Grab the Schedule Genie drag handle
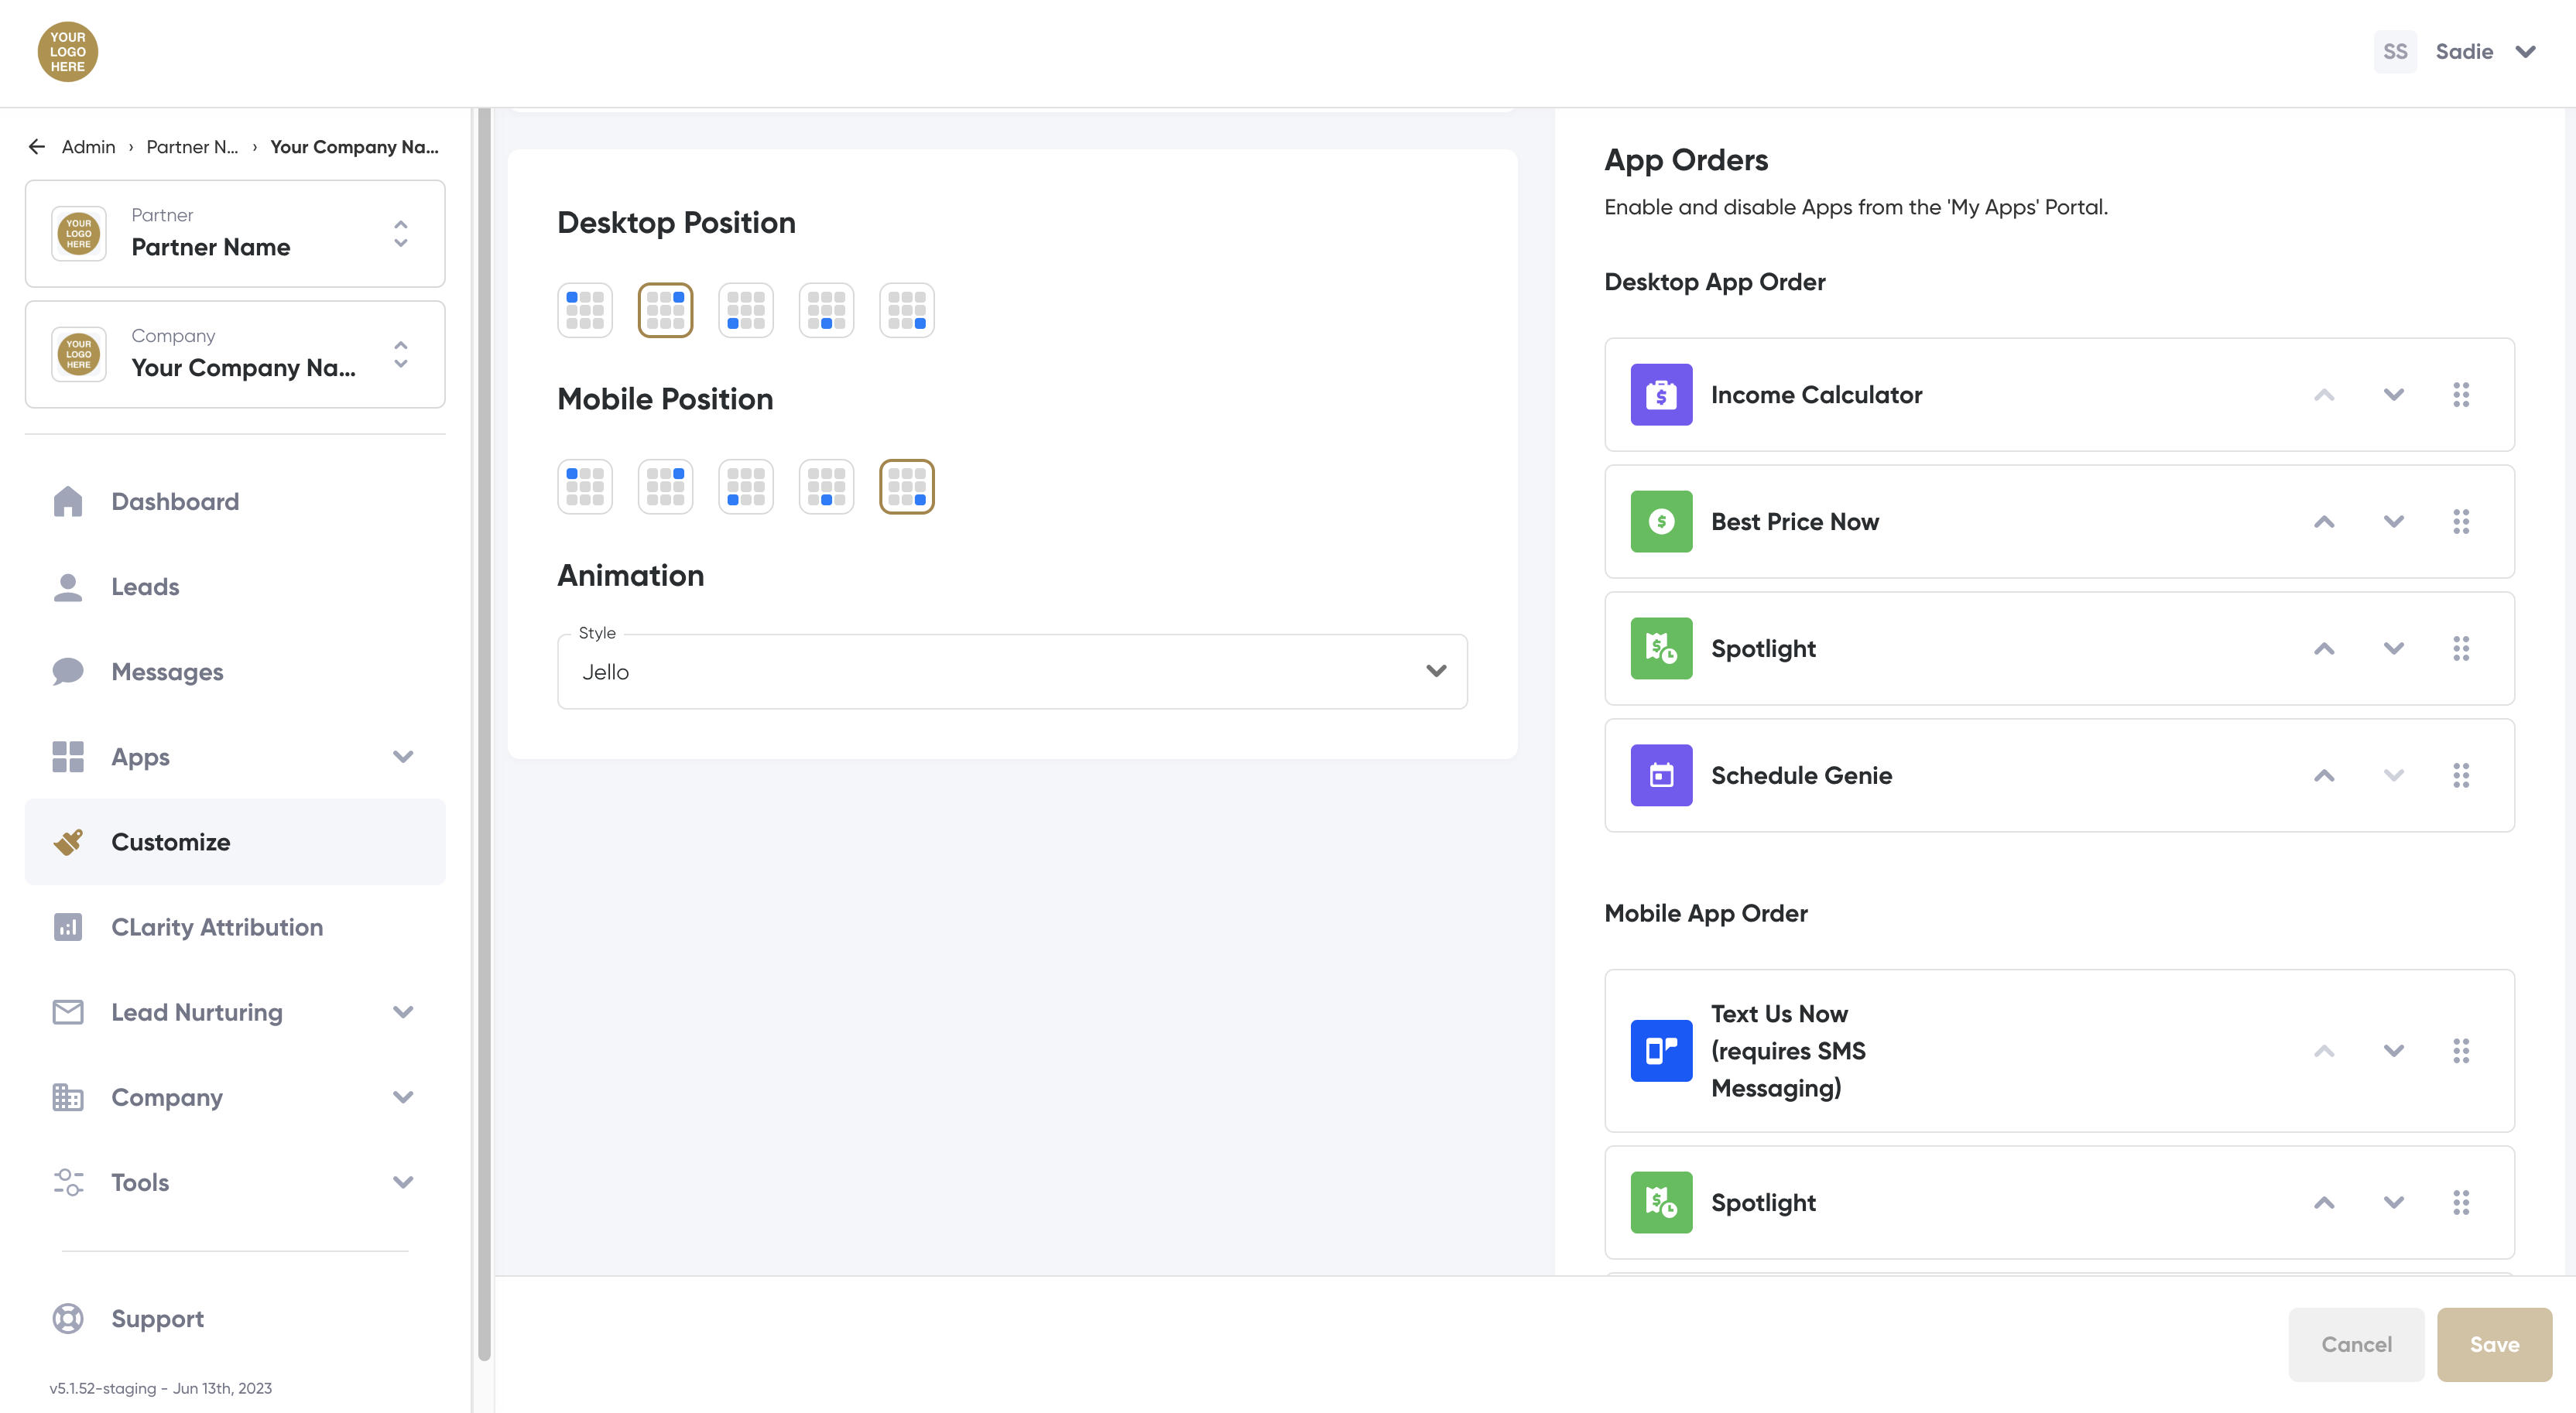 click(2461, 775)
